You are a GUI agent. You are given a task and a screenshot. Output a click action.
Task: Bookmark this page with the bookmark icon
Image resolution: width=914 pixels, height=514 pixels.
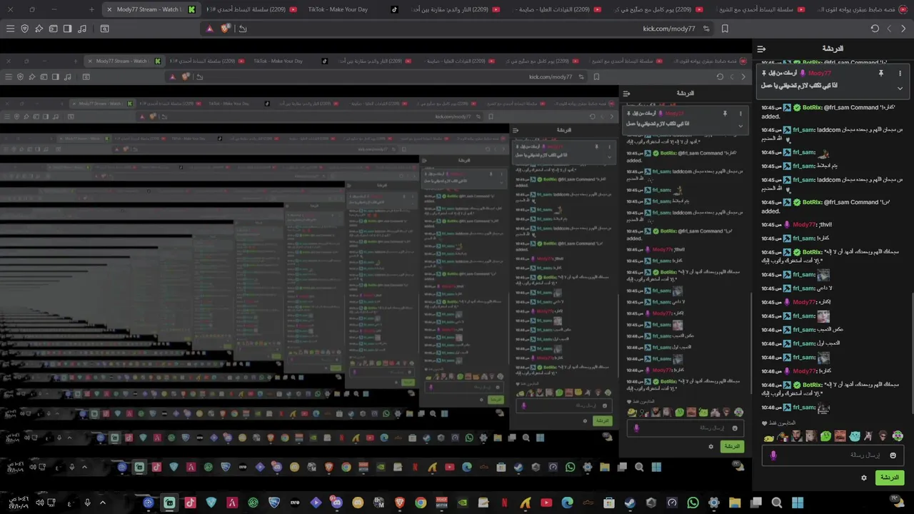pyautogui.click(x=725, y=29)
